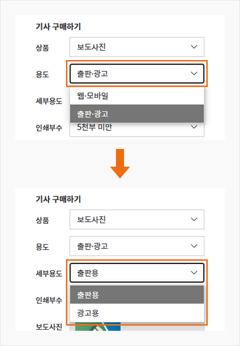
Task: Click the green and blue 보도사진 preview image
Action: pyautogui.click(x=98, y=327)
